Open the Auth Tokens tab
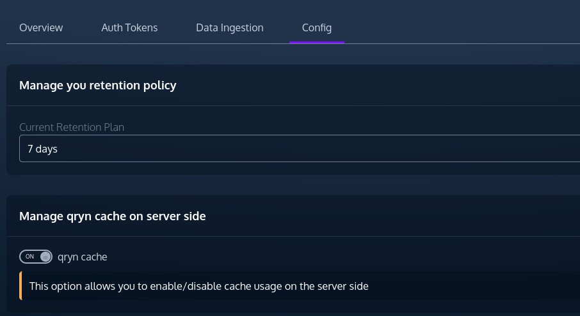Viewport: 580px width, 316px height. click(129, 27)
